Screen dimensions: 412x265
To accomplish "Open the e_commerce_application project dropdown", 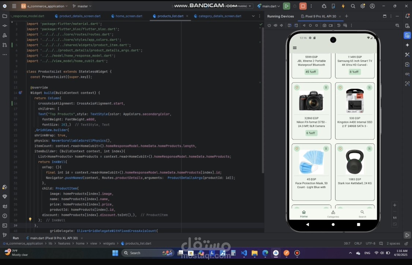I will click(44, 6).
